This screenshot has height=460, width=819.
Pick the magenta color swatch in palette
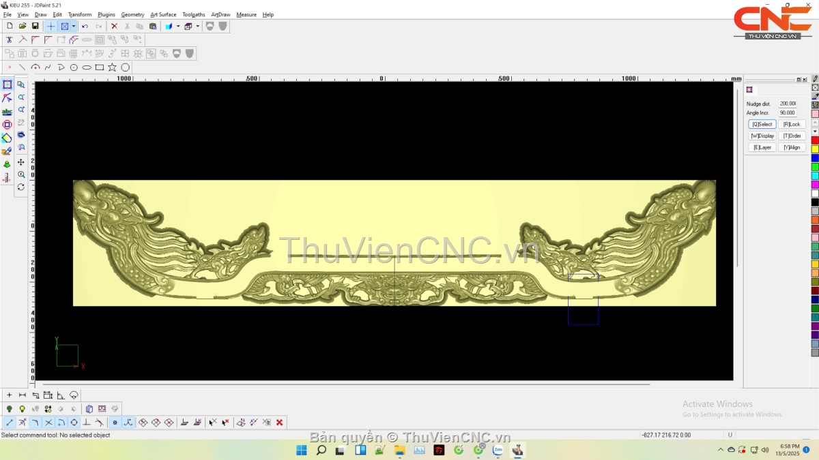pyautogui.click(x=815, y=185)
